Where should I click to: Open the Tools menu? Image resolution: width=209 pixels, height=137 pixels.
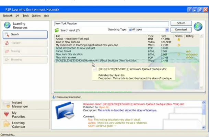(26, 16)
